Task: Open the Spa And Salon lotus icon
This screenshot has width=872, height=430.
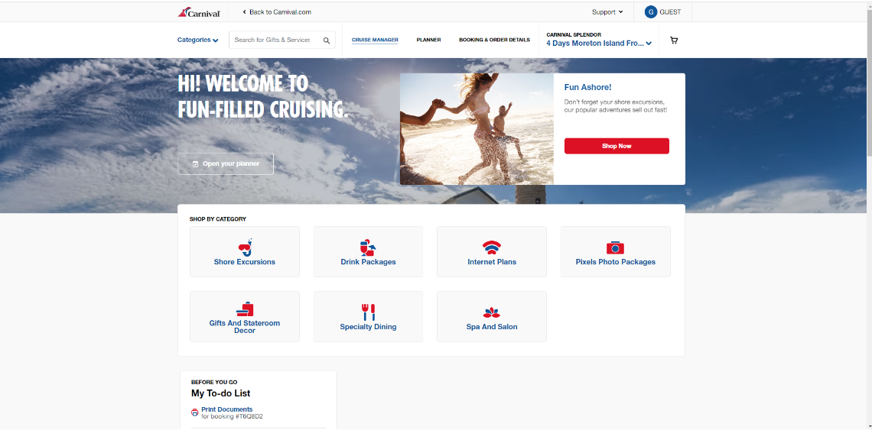Action: (492, 312)
